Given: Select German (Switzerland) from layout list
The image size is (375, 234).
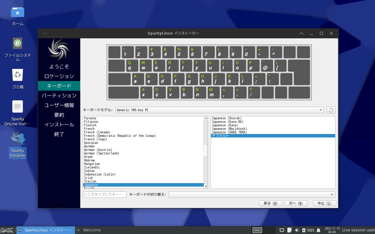Looking at the screenshot, I should click(x=102, y=153).
